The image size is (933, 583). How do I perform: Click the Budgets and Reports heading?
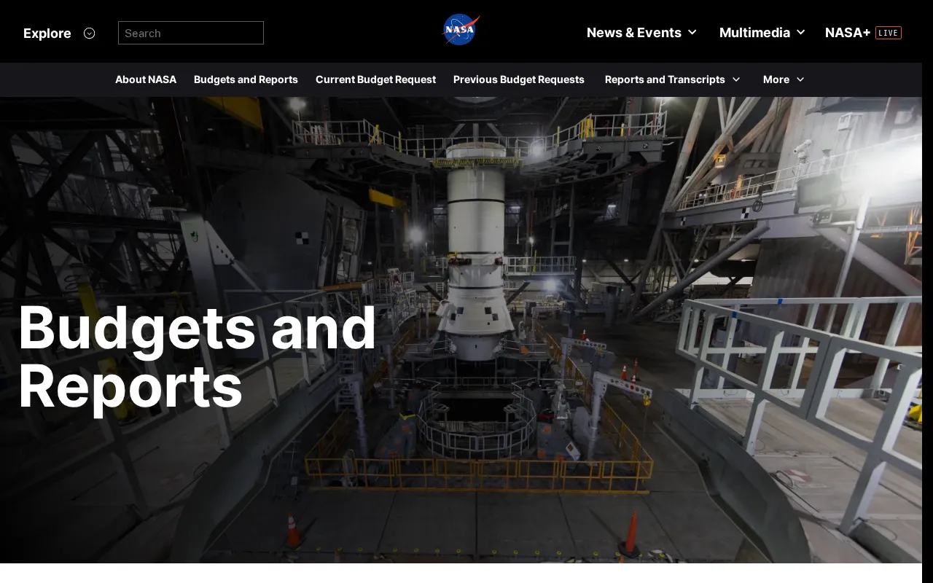coord(197,357)
